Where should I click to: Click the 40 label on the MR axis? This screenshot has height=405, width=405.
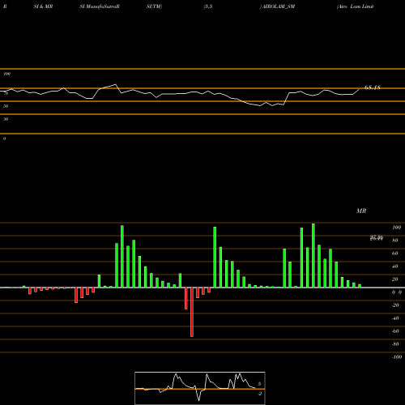tap(394, 266)
